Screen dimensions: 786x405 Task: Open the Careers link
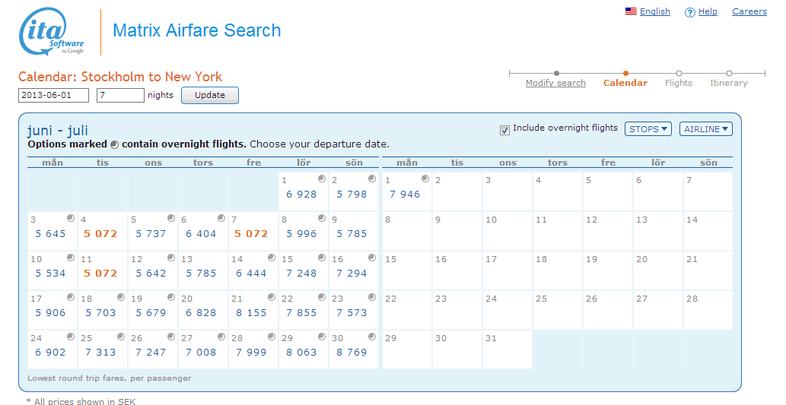[x=749, y=11]
